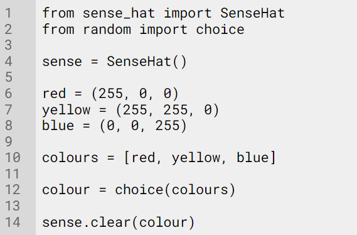Click line number 1 in the gutter

pyautogui.click(x=8, y=13)
